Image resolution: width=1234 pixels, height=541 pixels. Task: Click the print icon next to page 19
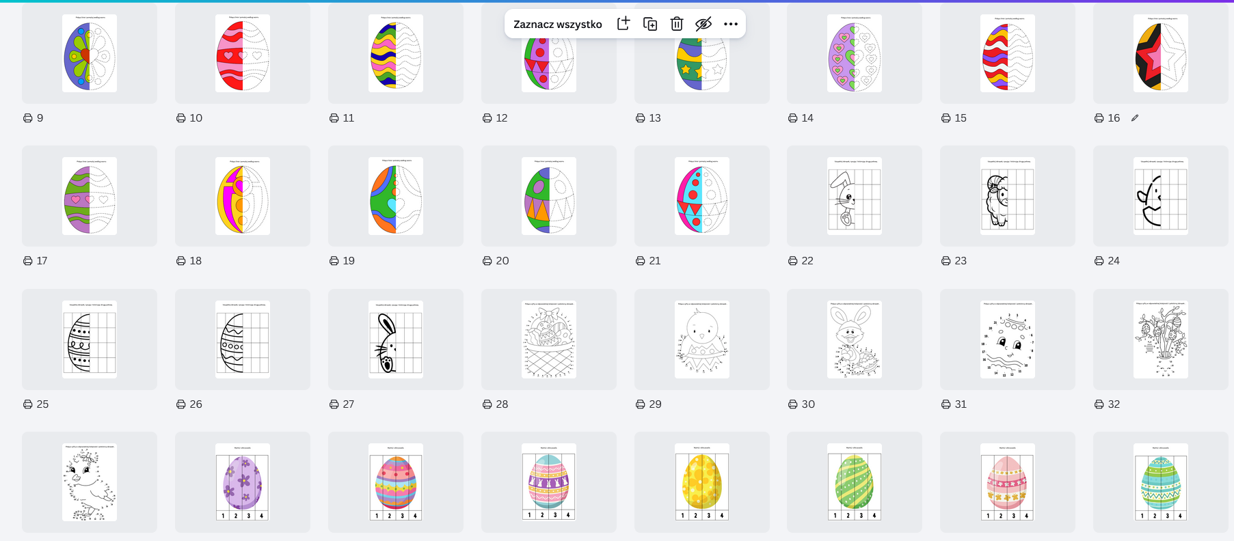pos(334,261)
